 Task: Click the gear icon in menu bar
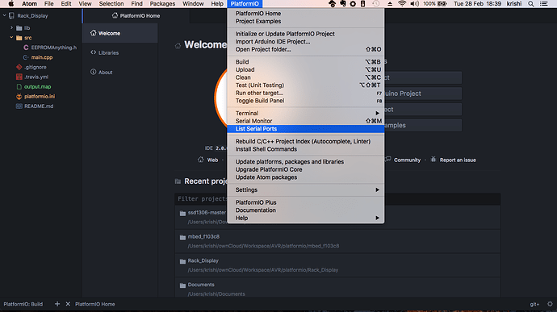(x=353, y=4)
